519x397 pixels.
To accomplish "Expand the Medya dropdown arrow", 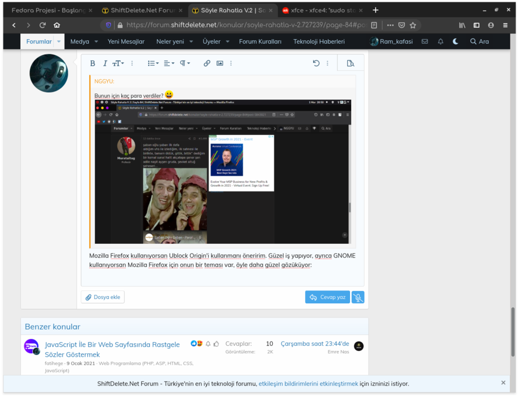I will coord(96,41).
